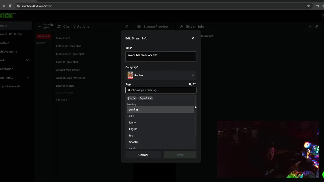Screen dimensions: 324x182
Task: Go to the Stream sidebar page
Action: 16,26
